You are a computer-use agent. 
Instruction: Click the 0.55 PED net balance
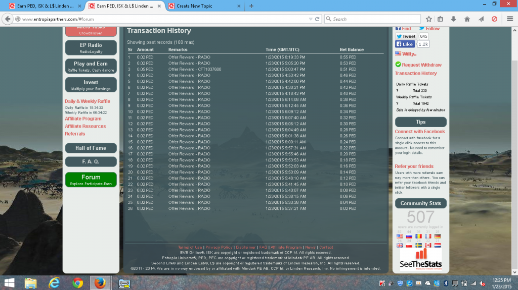pyautogui.click(x=348, y=57)
